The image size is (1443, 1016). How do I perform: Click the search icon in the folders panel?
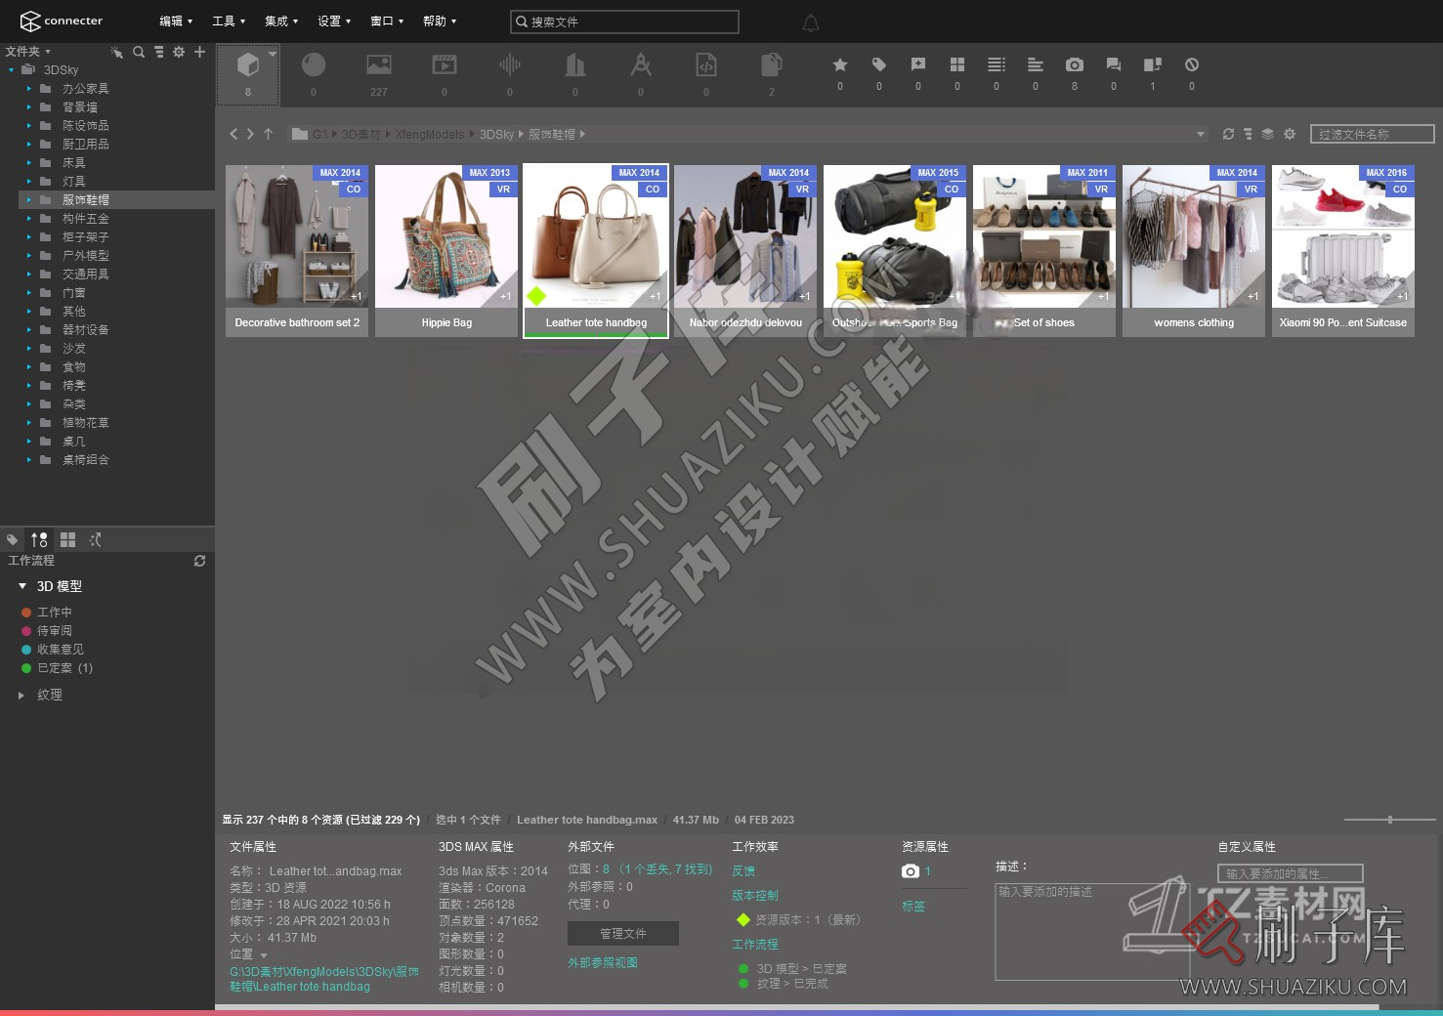[x=139, y=52]
